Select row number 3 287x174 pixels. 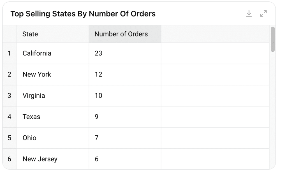click(10, 96)
